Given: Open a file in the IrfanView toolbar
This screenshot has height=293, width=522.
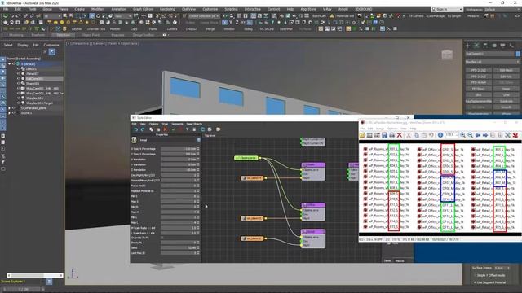Looking at the screenshot, I should click(x=362, y=135).
